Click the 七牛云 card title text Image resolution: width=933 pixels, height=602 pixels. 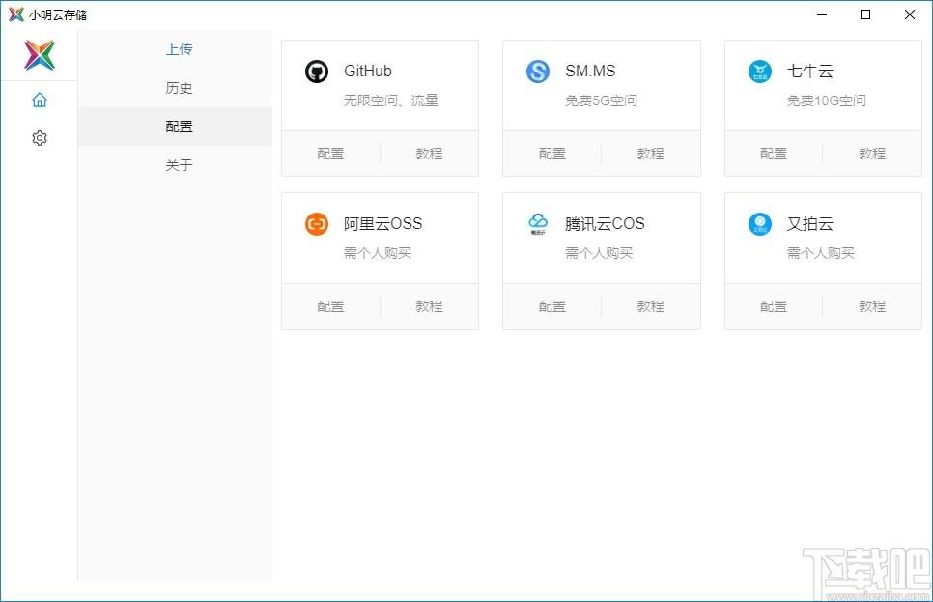coord(809,71)
